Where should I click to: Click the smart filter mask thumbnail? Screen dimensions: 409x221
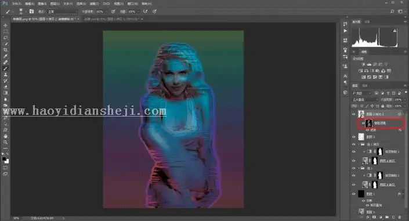point(369,123)
